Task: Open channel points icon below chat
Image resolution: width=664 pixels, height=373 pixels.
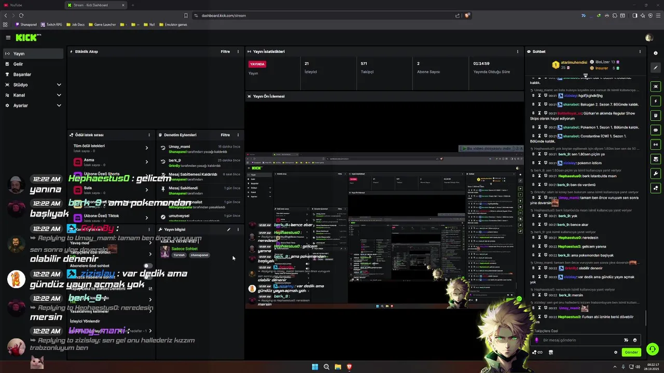Action: pos(537,352)
